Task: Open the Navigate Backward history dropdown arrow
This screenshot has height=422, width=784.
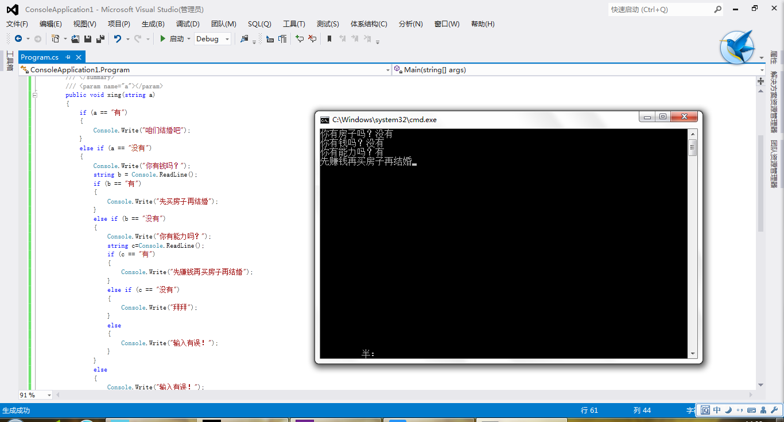Action: pyautogui.click(x=28, y=39)
